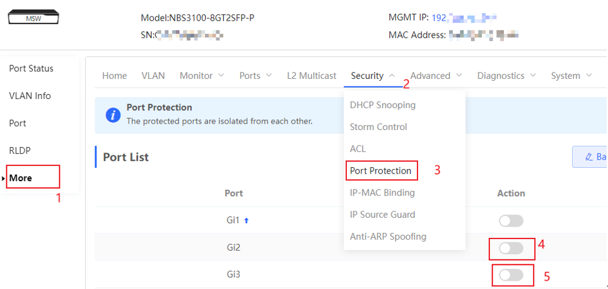Screen dimensions: 608x289
Task: Open the Storm Control option
Action: (378, 127)
